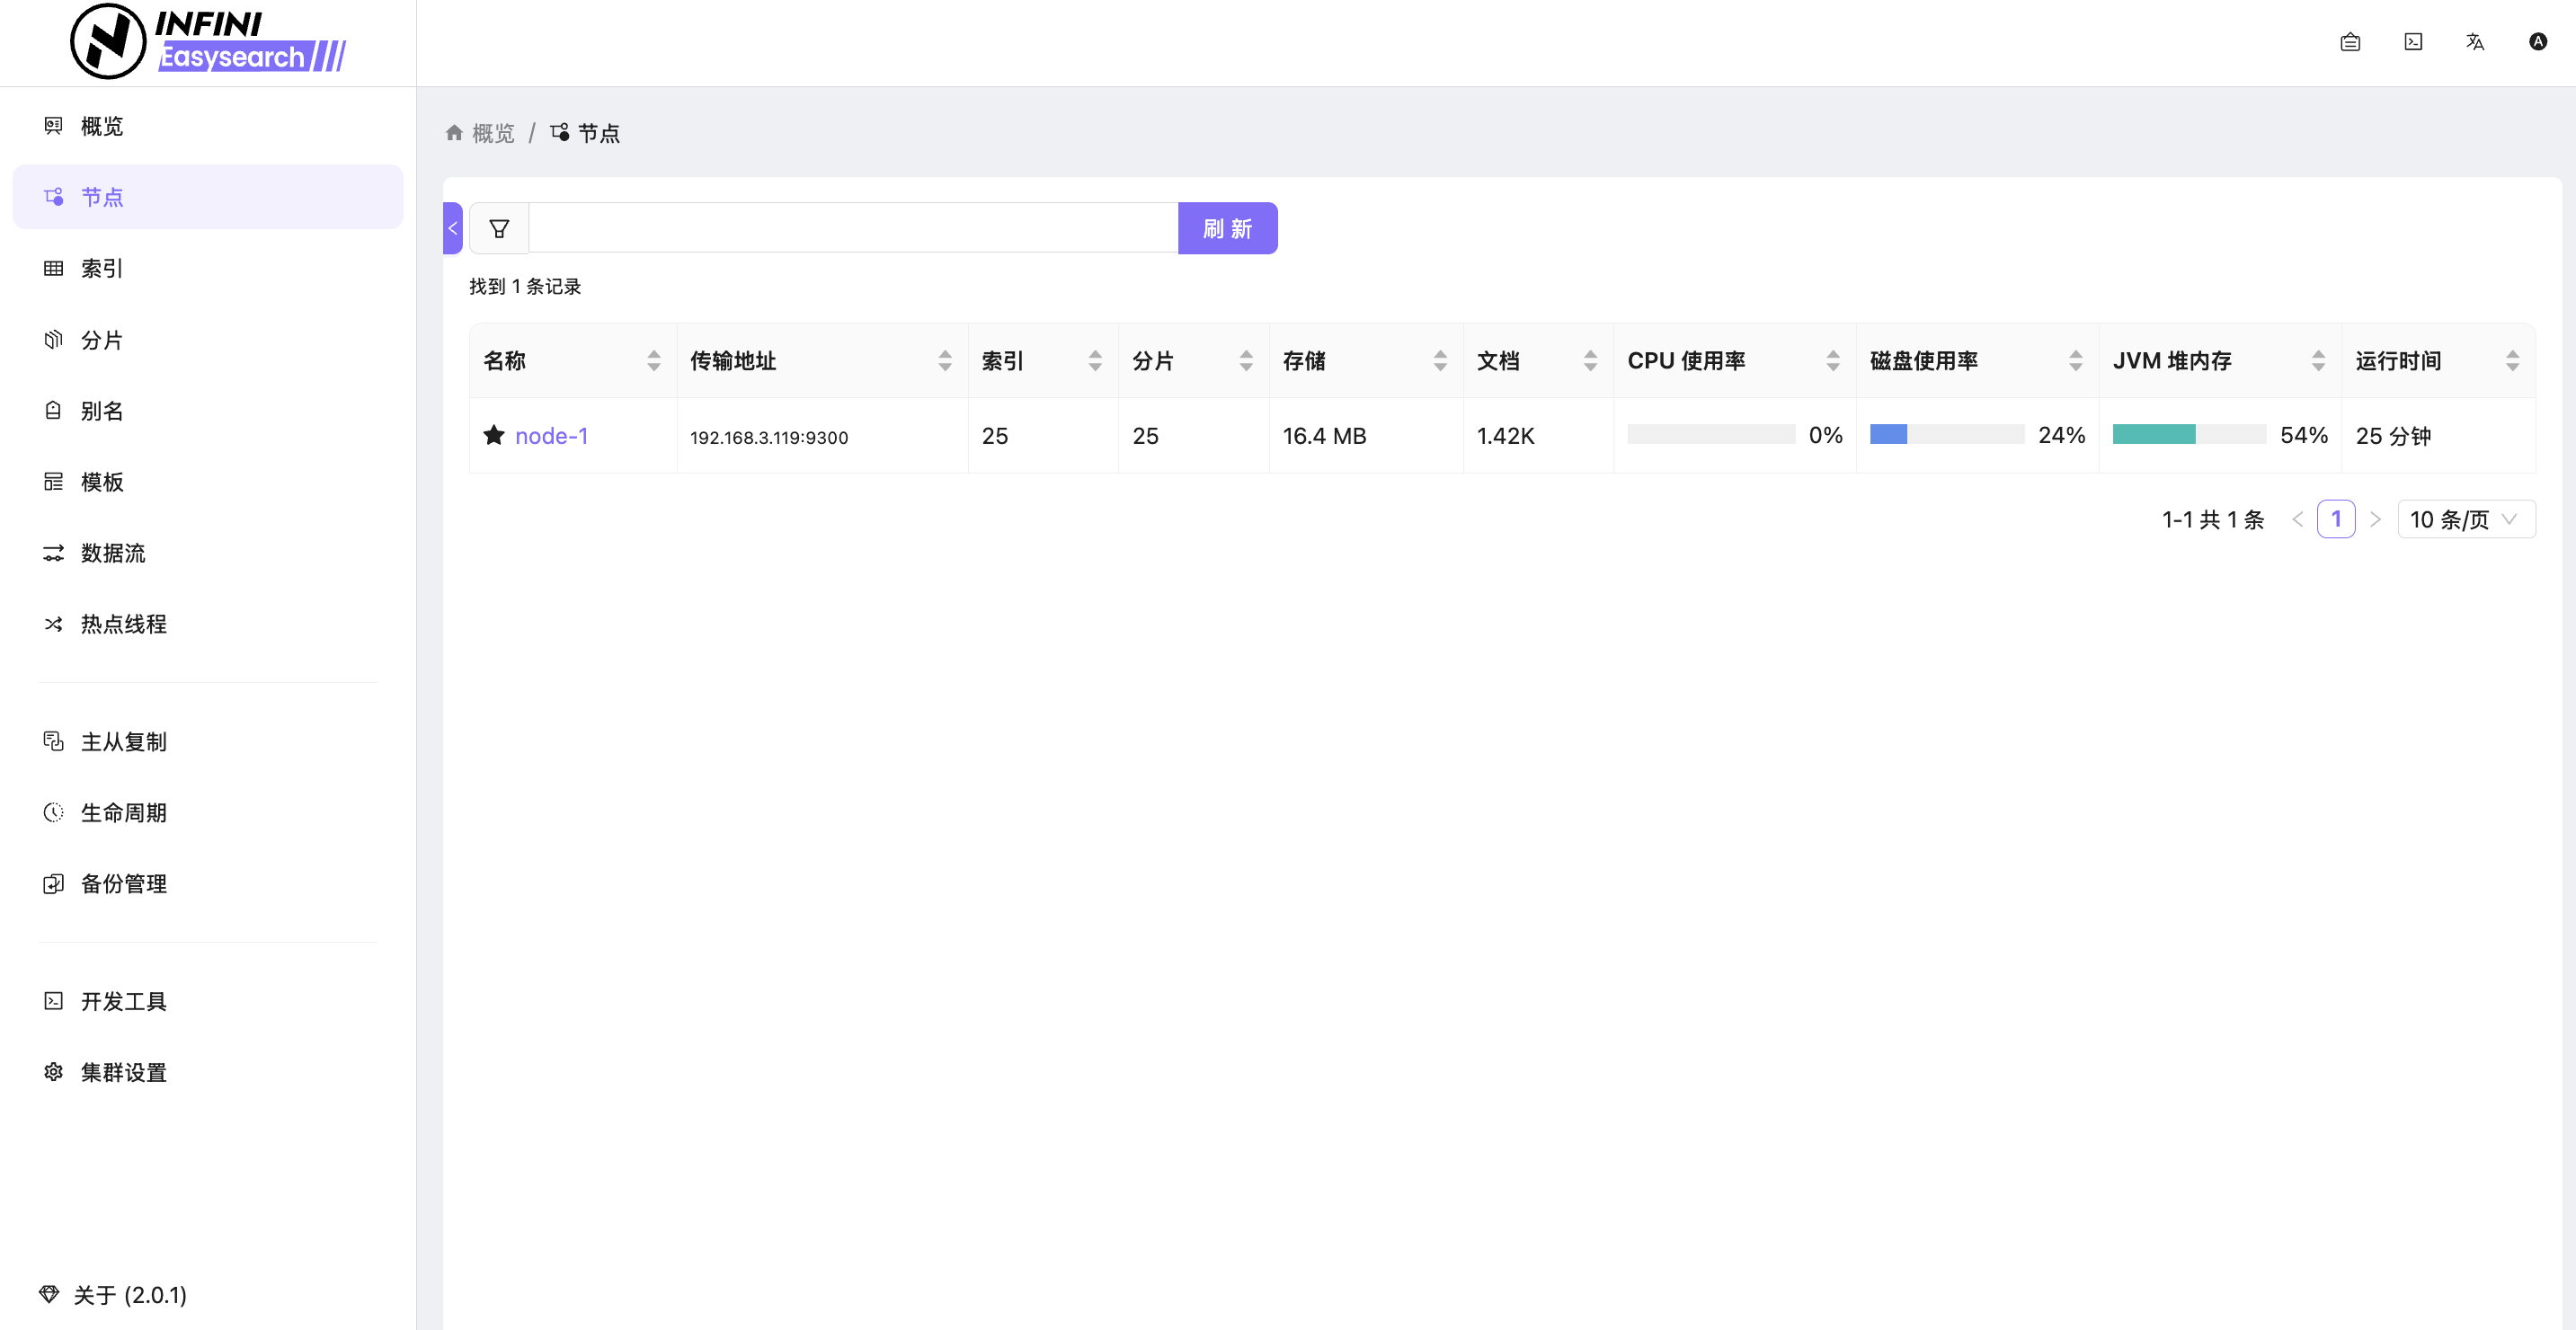Go to next page arrow
The image size is (2576, 1330).
tap(2376, 520)
